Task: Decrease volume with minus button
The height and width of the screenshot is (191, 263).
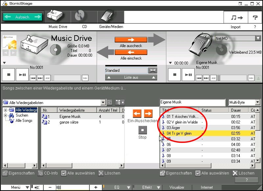Action: click(50, 187)
